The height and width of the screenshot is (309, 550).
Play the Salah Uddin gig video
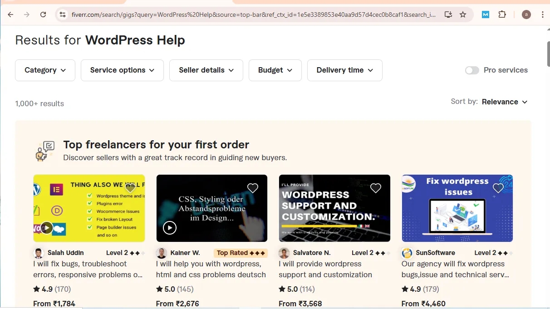coord(47,227)
